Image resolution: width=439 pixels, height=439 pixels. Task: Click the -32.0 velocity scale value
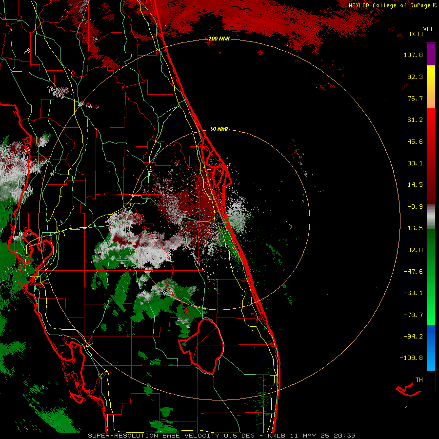point(413,250)
